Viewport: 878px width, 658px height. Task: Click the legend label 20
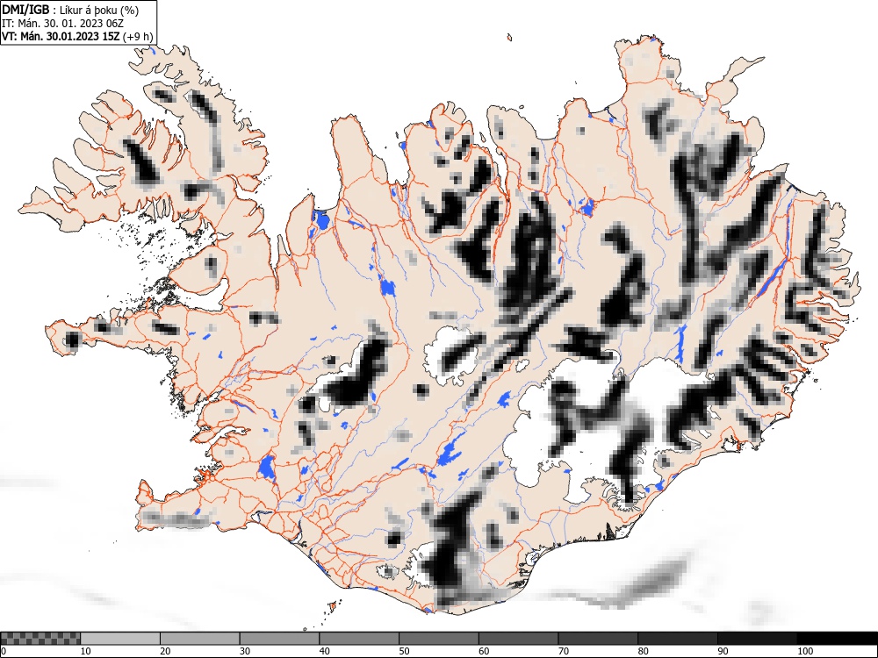coord(165,651)
